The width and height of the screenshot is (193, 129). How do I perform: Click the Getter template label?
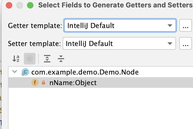tap(35, 26)
